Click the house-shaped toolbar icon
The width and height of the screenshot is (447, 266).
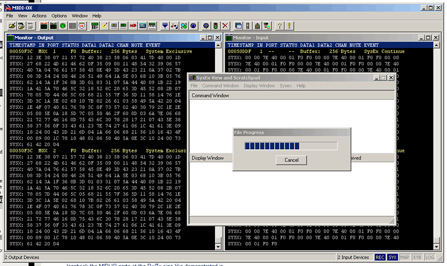257,26
